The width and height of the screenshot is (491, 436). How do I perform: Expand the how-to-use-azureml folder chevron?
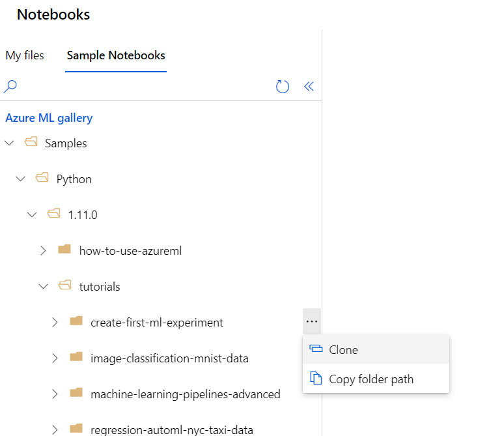[43, 251]
